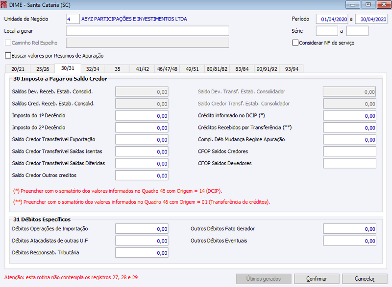392x287 pixels.
Task: Click the Últimos gerados button
Action: pyautogui.click(x=264, y=279)
